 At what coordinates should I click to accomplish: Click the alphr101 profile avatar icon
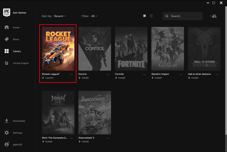pos(7,144)
